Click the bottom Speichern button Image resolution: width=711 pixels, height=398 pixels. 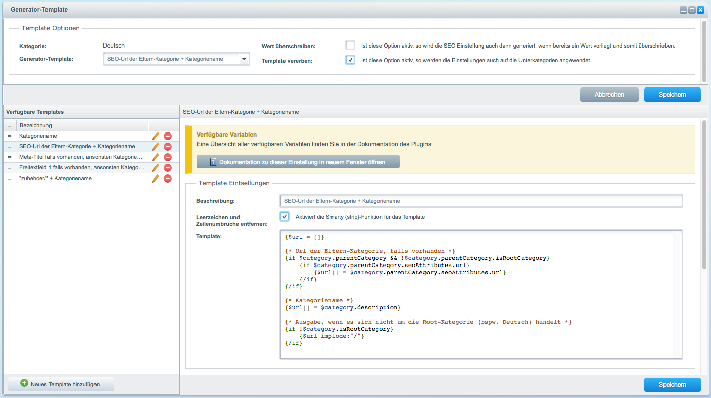click(x=672, y=385)
